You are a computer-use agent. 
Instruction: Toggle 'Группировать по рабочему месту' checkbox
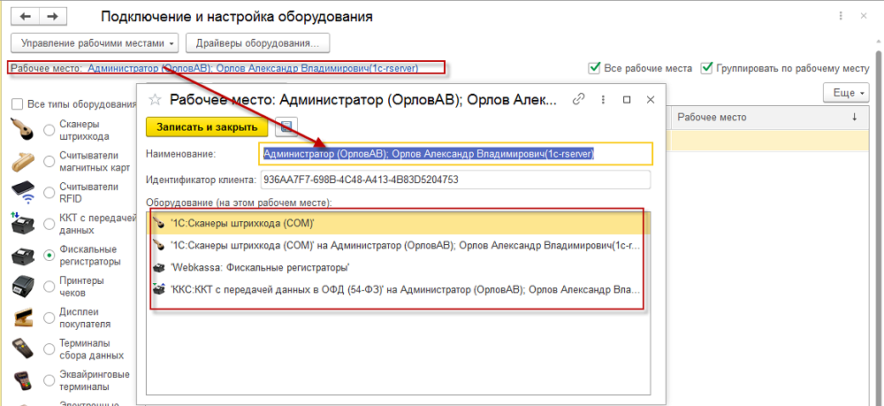(706, 68)
